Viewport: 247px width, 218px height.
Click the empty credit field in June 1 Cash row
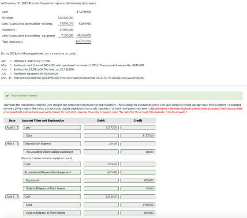pos(138,196)
